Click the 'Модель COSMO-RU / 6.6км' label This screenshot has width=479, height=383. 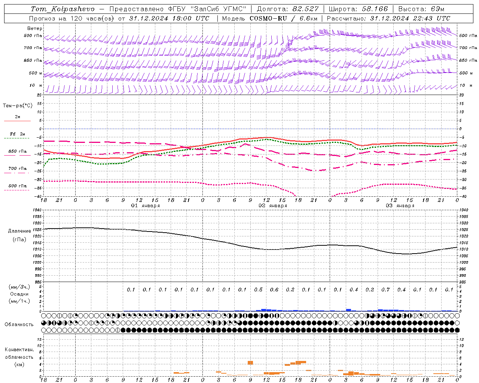[270, 18]
